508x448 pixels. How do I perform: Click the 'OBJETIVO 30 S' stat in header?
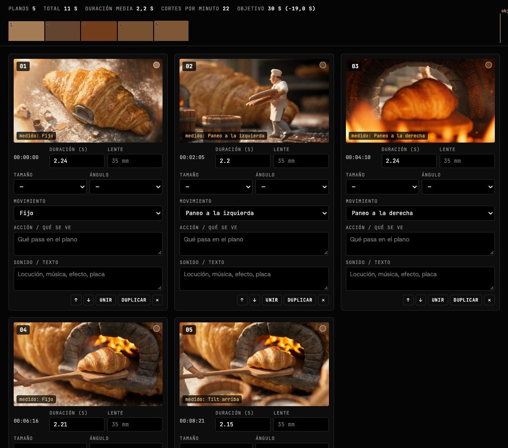pyautogui.click(x=276, y=8)
